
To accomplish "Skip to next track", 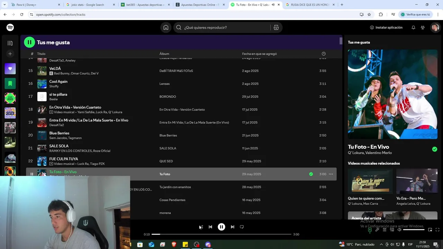I will click(x=233, y=227).
